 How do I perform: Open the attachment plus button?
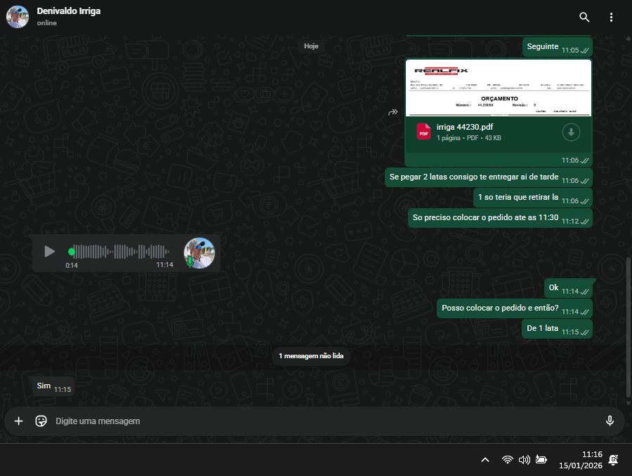point(19,421)
